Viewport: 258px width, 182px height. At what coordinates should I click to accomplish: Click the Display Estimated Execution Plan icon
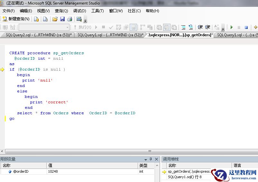coord(118,27)
